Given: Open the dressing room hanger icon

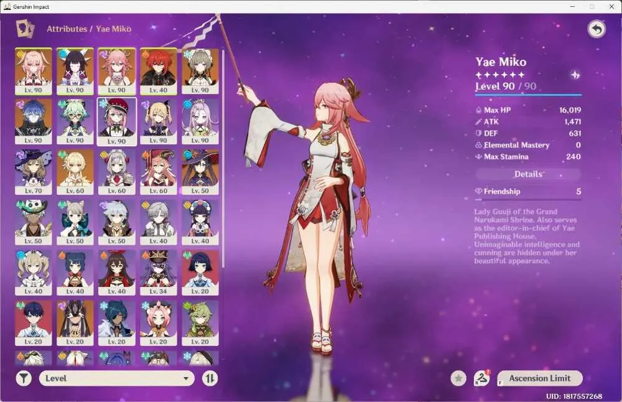Looking at the screenshot, I should pos(482,378).
